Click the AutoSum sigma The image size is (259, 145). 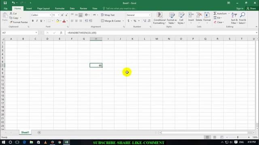point(215,13)
